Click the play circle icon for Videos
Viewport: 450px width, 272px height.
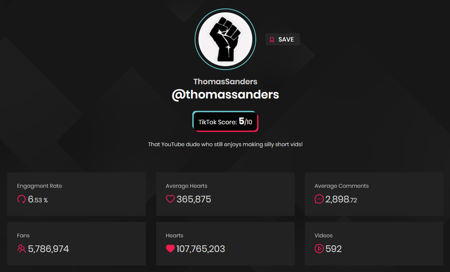(319, 249)
